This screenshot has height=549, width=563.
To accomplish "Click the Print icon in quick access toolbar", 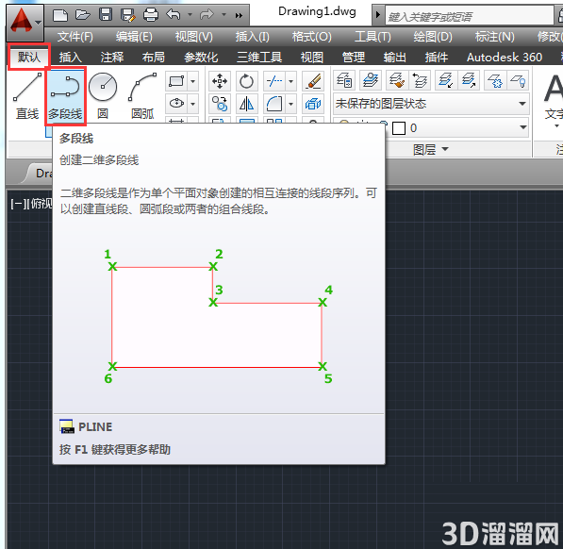I will point(151,15).
